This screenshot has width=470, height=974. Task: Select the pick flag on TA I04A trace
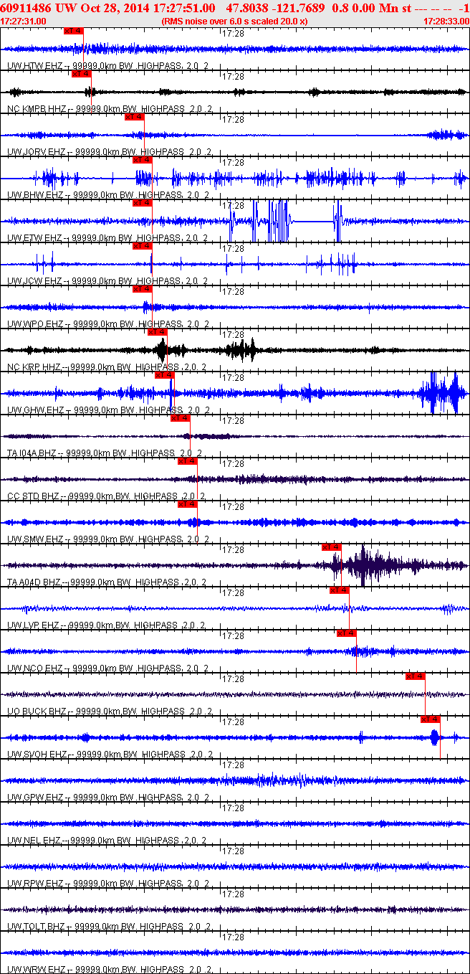180,418
